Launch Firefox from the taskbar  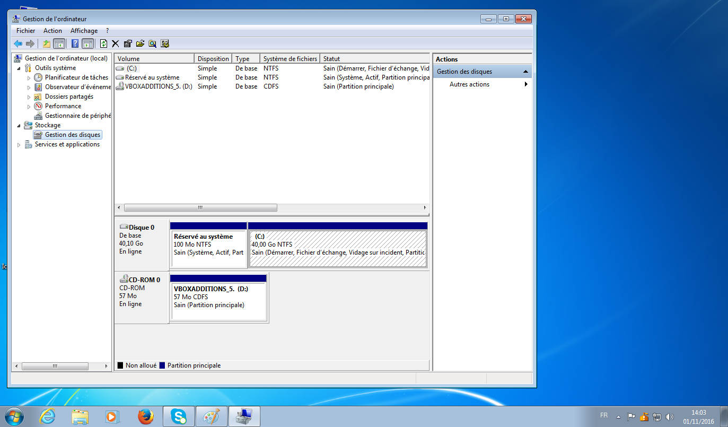(x=145, y=416)
